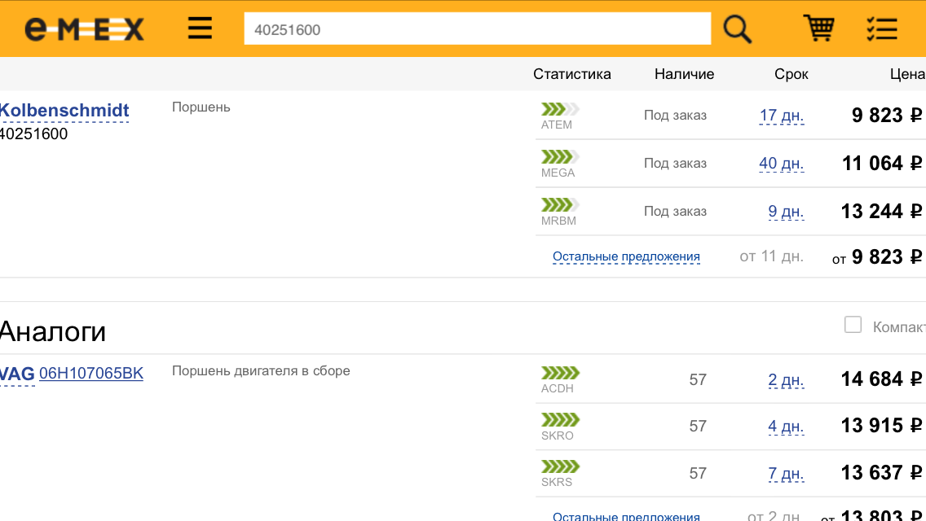Click the Статистика column header
This screenshot has height=521, width=926.
(x=571, y=74)
